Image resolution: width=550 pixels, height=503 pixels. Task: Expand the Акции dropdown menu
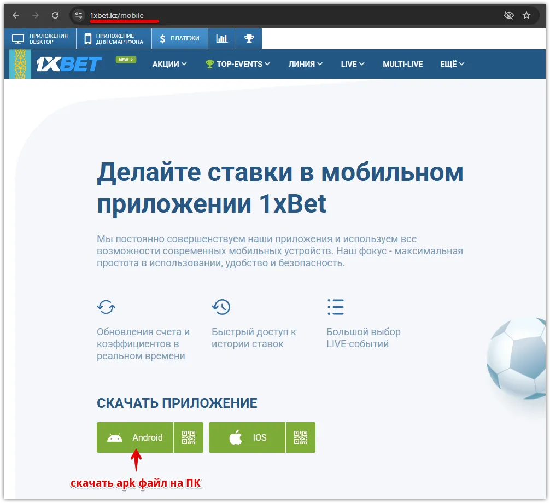[169, 64]
